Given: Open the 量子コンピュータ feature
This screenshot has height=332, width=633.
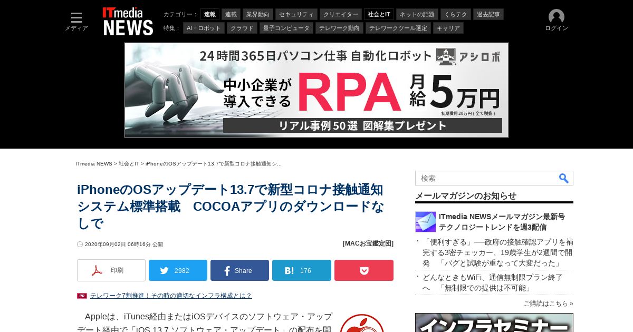Looking at the screenshot, I should (x=286, y=28).
